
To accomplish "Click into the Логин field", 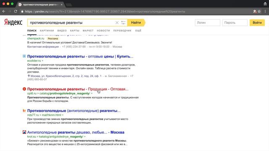I will click(207, 23).
